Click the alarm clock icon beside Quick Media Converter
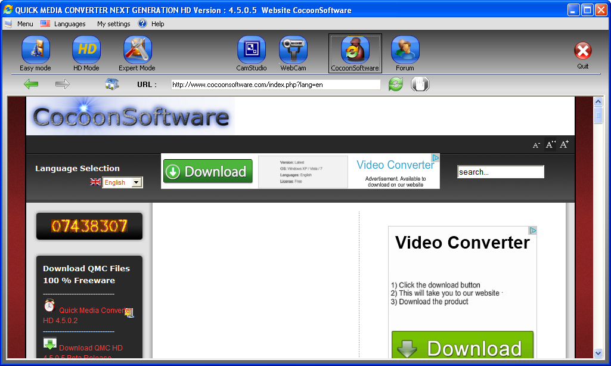Viewport: 611px width, 366px height. (49, 306)
